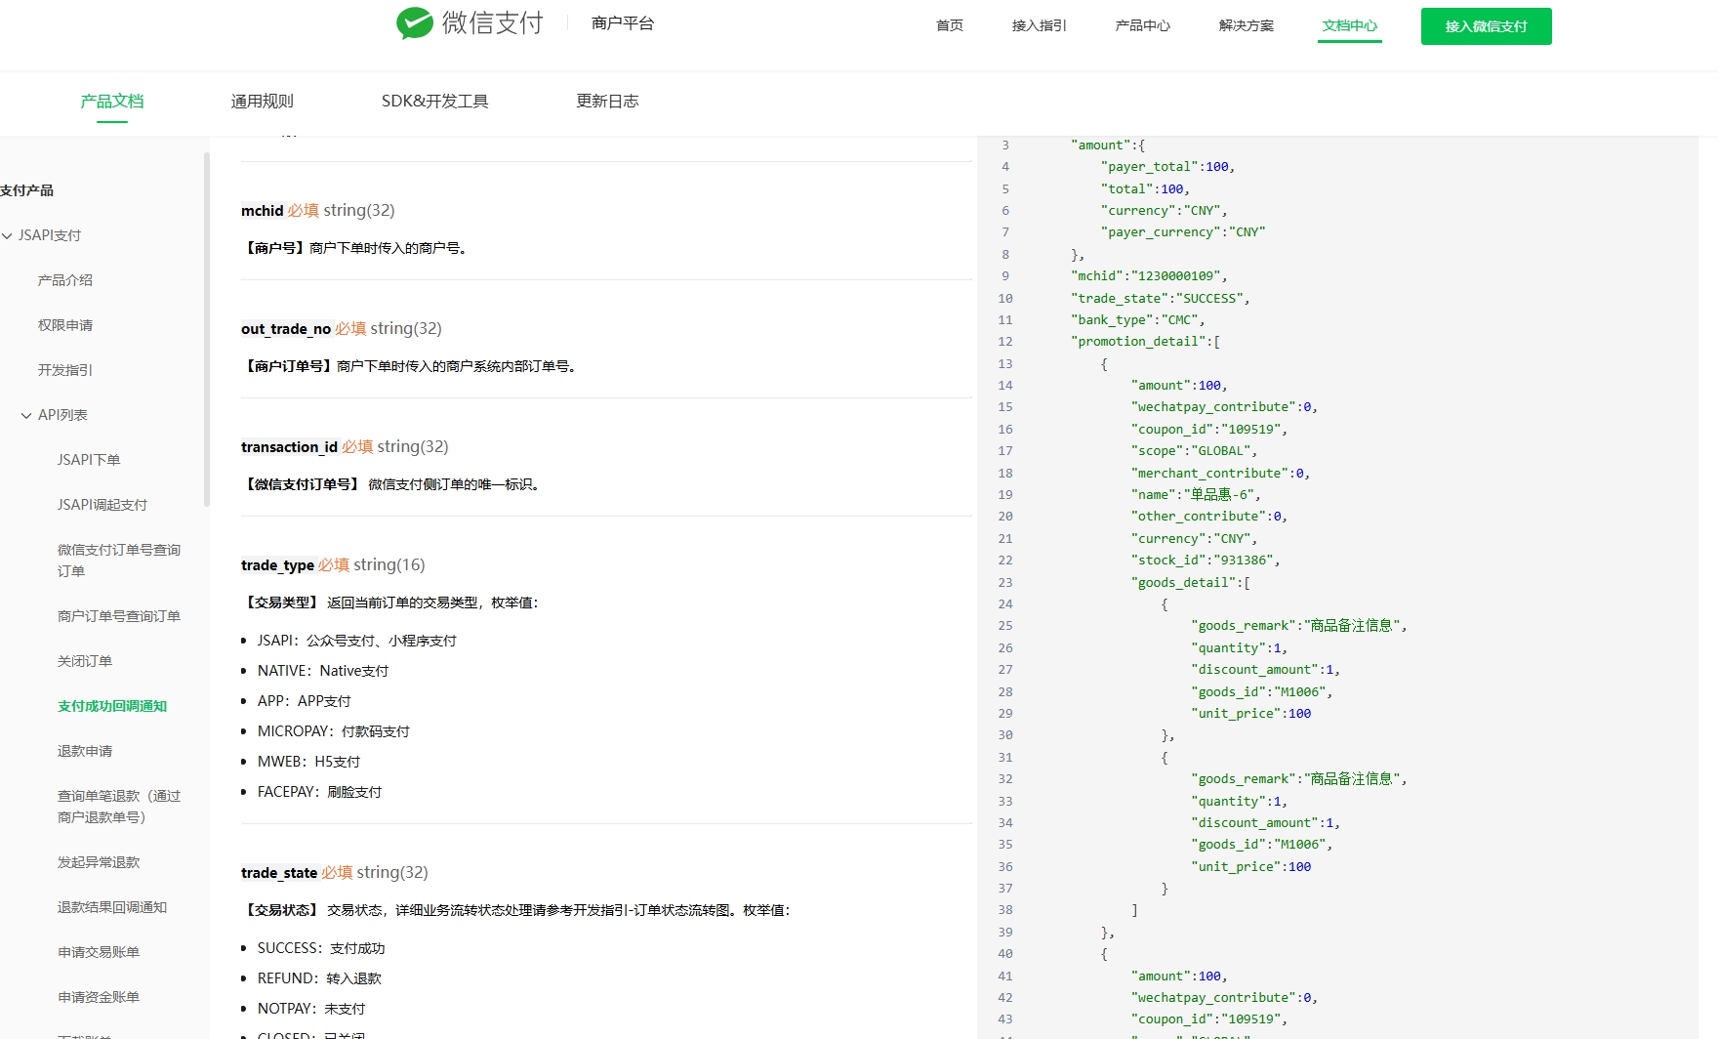1718x1039 pixels.
Task: Open 权限申请 in the sidebar
Action: pyautogui.click(x=65, y=325)
